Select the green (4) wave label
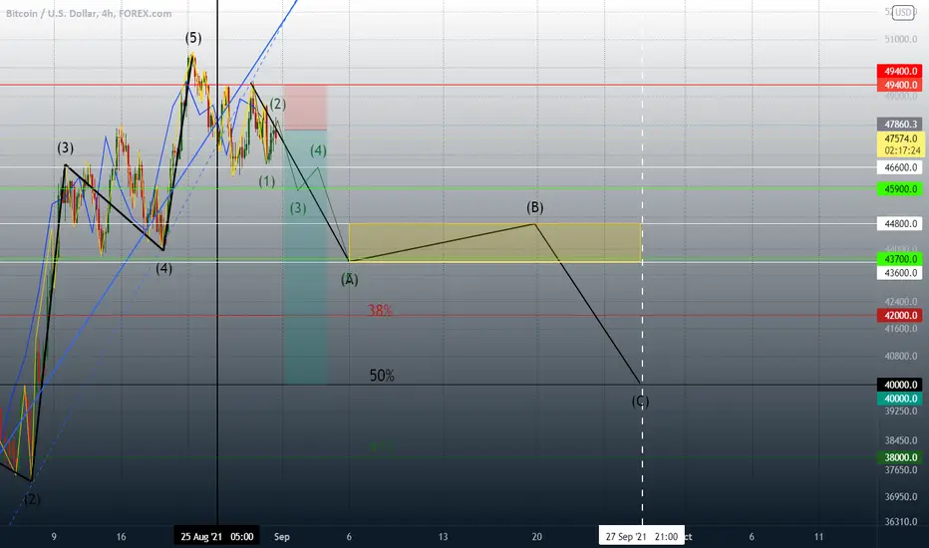 click(318, 150)
